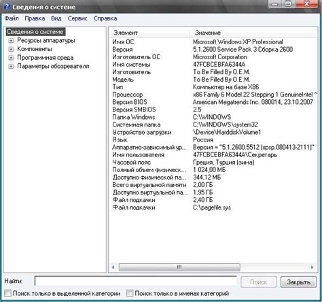This screenshot has height=302, width=322.
Task: Click the value Россия
Action: (x=203, y=139)
